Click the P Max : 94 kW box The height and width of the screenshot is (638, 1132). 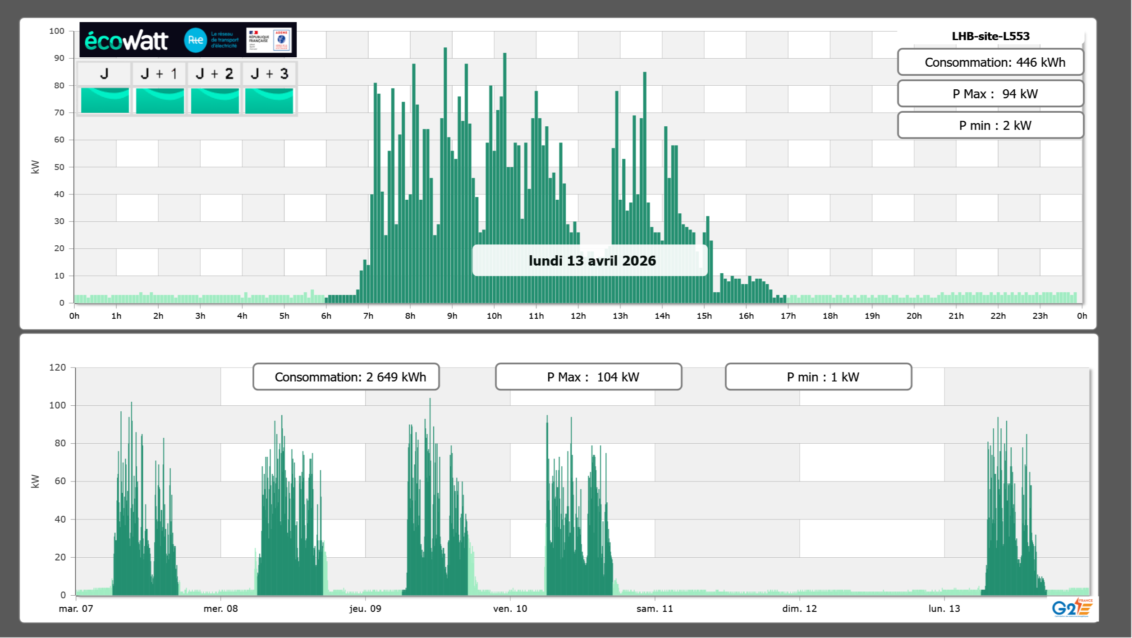click(990, 94)
